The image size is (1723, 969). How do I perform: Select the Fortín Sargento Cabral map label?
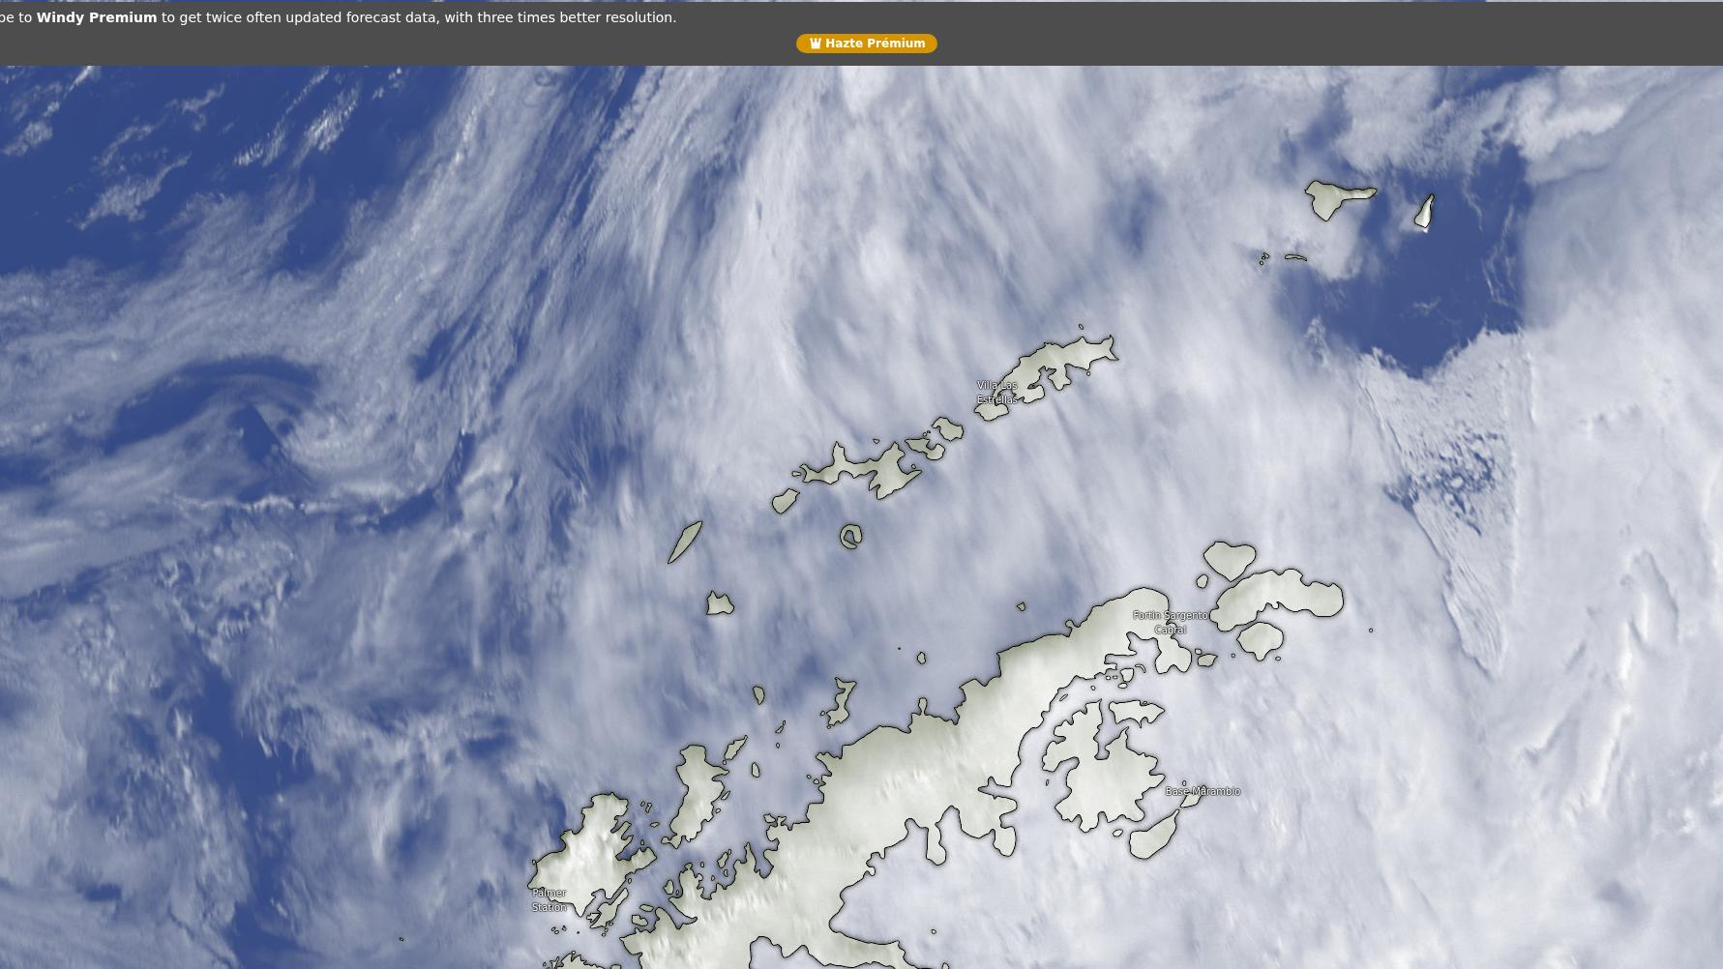tap(1169, 622)
